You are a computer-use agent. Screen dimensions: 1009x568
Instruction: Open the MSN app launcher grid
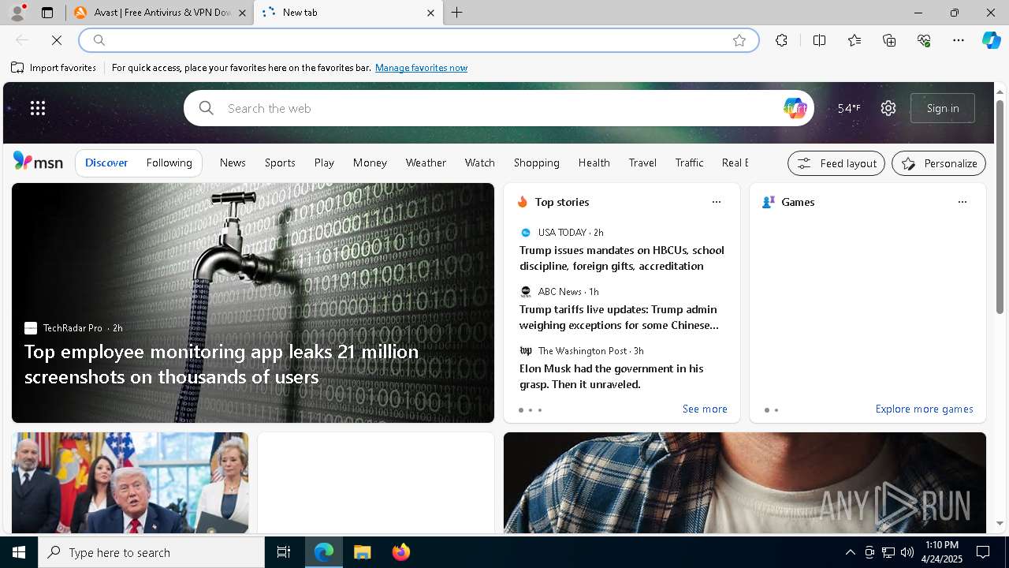coord(38,108)
